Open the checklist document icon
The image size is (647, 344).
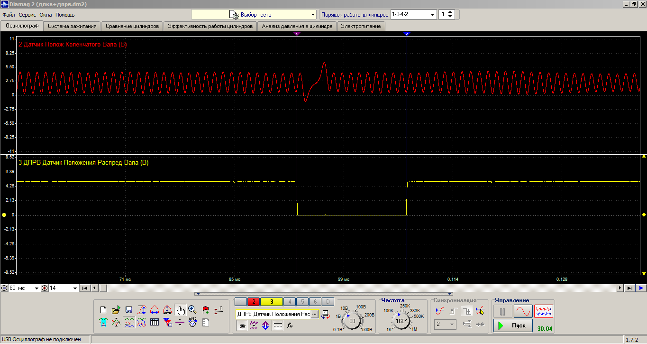206,323
